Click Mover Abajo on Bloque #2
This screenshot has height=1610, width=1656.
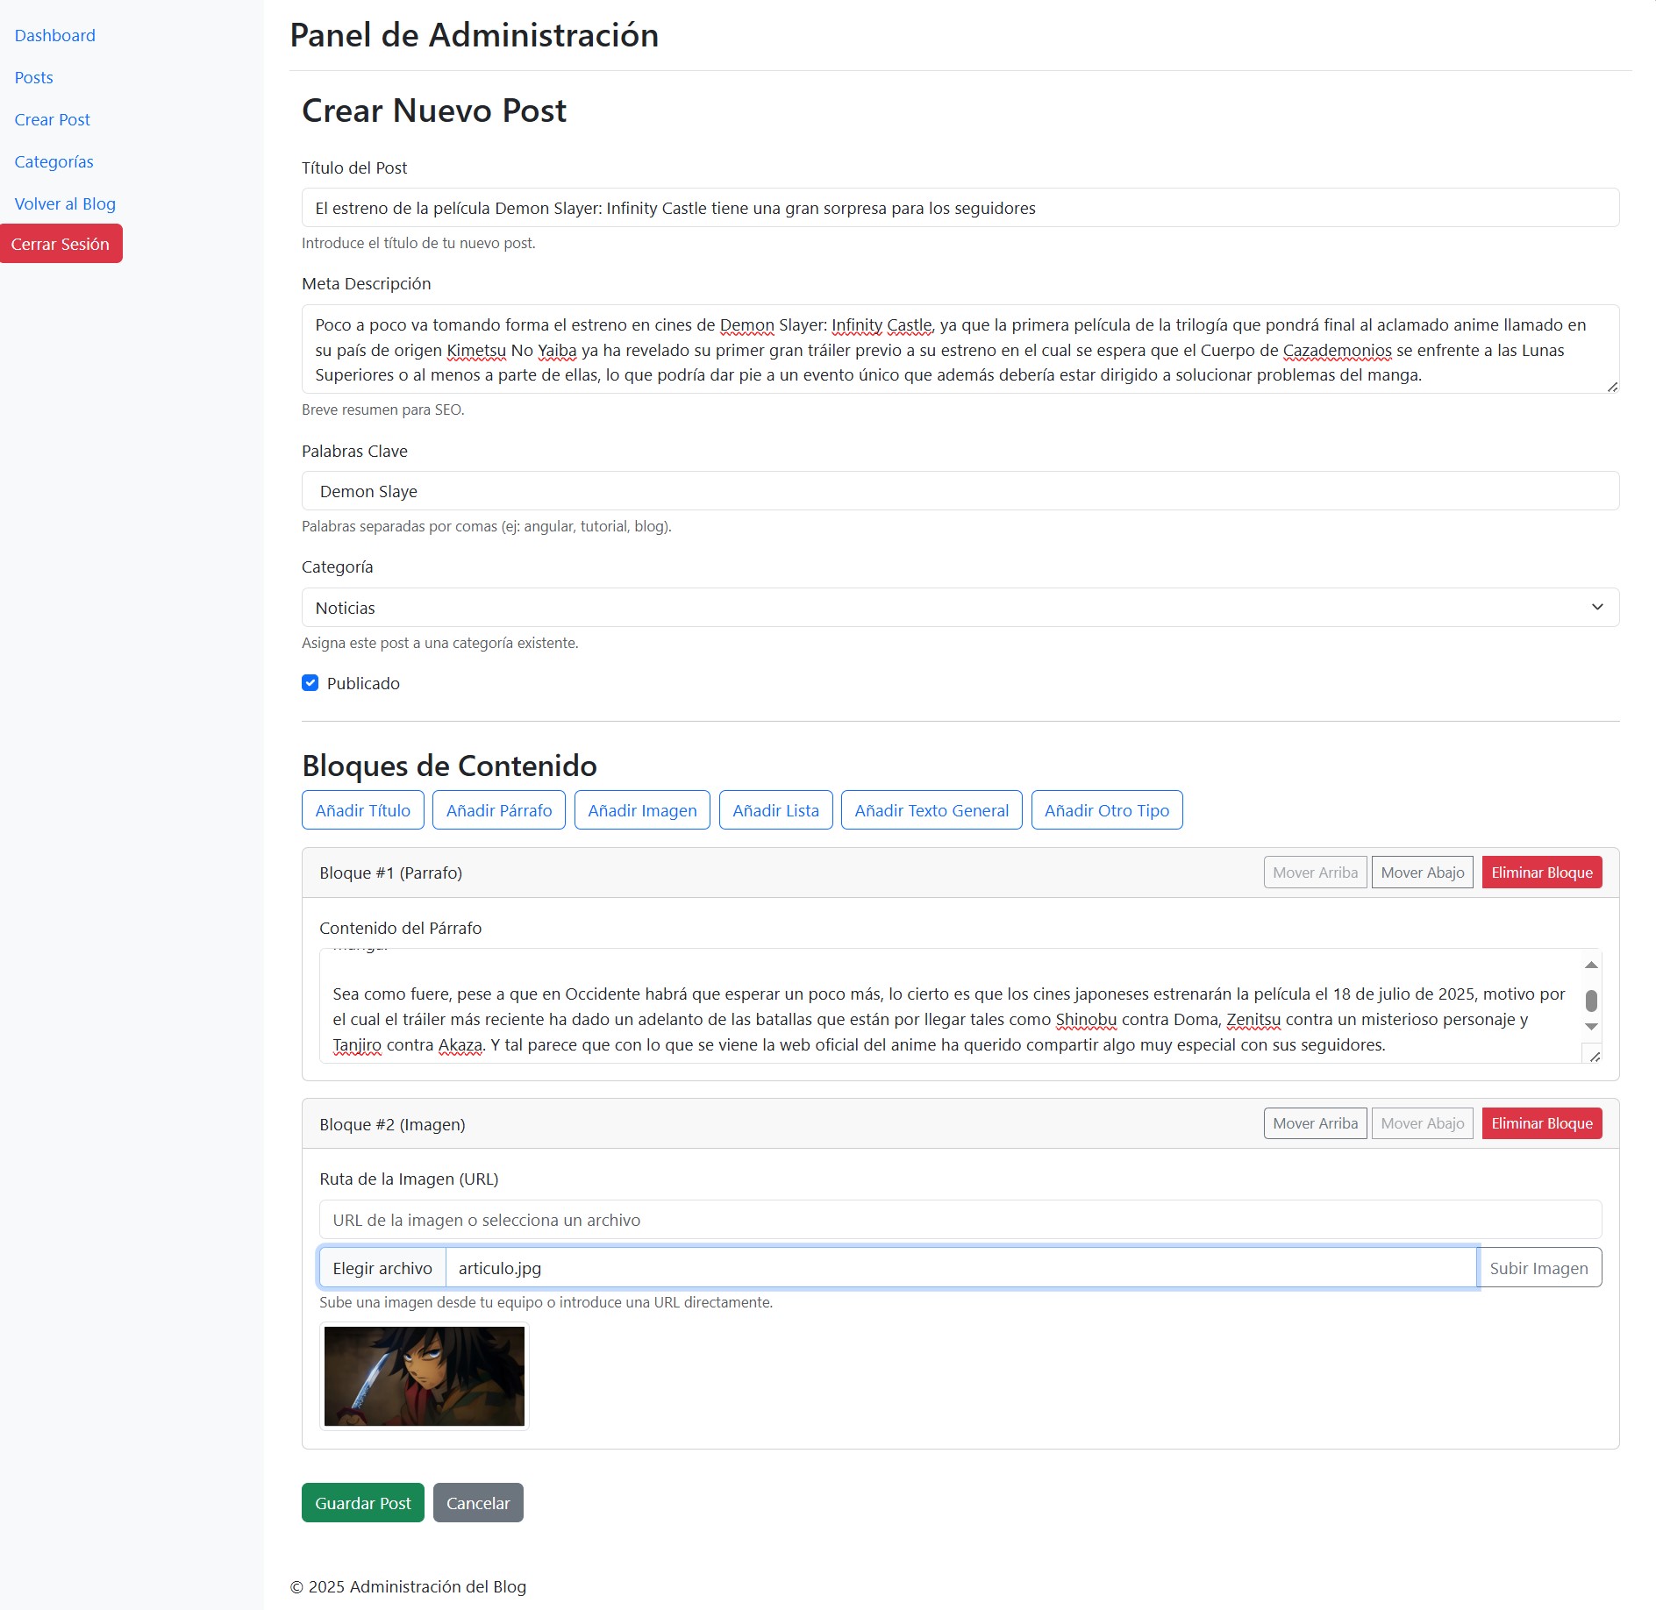1423,1123
